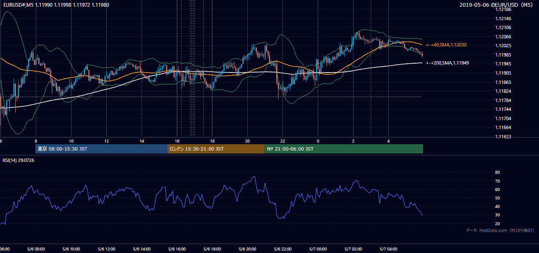
Task: Click the RSI 80 level label
Action: (497, 172)
